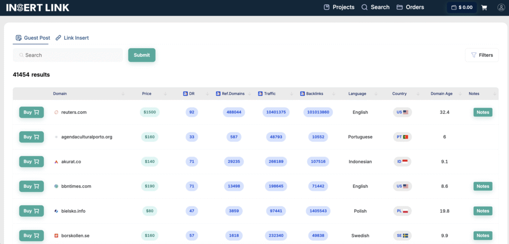Viewport: 509px width, 244px height.
Task: Click the DR value 92
Action: pos(192,112)
